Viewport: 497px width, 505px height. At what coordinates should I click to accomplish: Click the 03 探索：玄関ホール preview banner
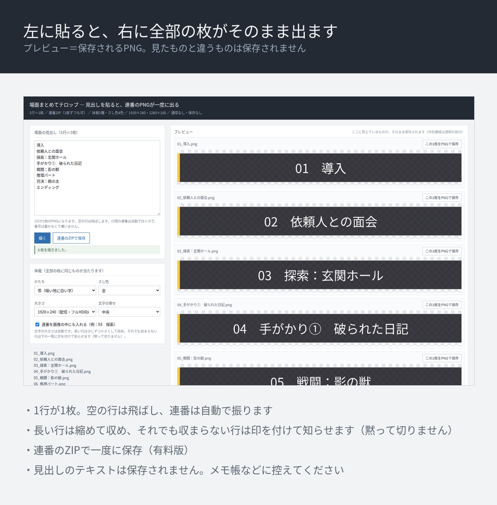click(x=319, y=275)
